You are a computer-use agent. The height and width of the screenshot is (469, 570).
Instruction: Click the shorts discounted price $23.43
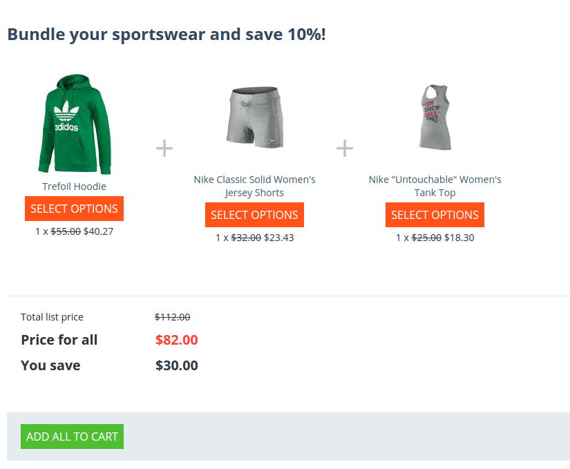pos(279,238)
